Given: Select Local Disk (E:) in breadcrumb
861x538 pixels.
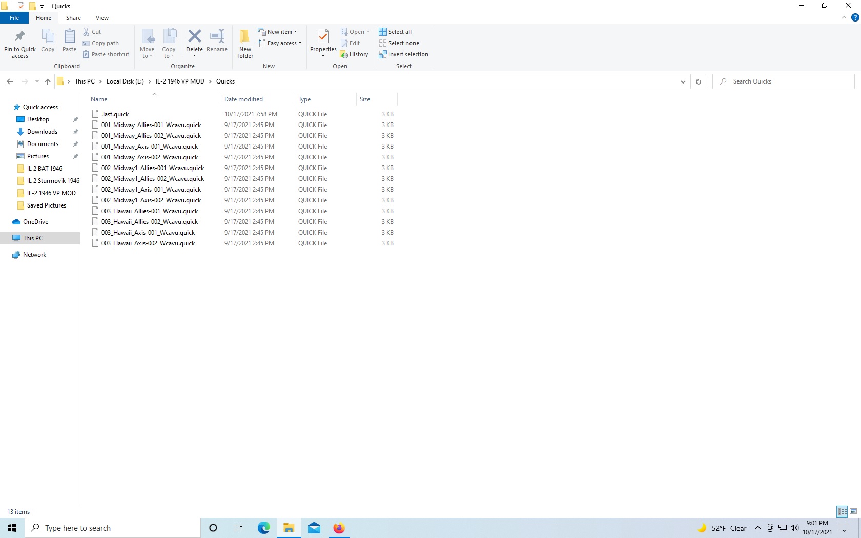Looking at the screenshot, I should [x=125, y=81].
